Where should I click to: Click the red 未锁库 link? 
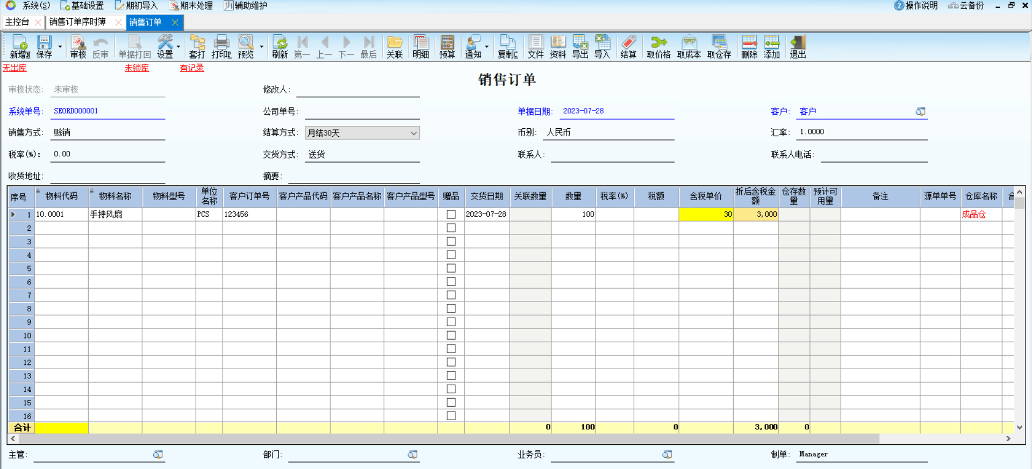click(x=137, y=68)
